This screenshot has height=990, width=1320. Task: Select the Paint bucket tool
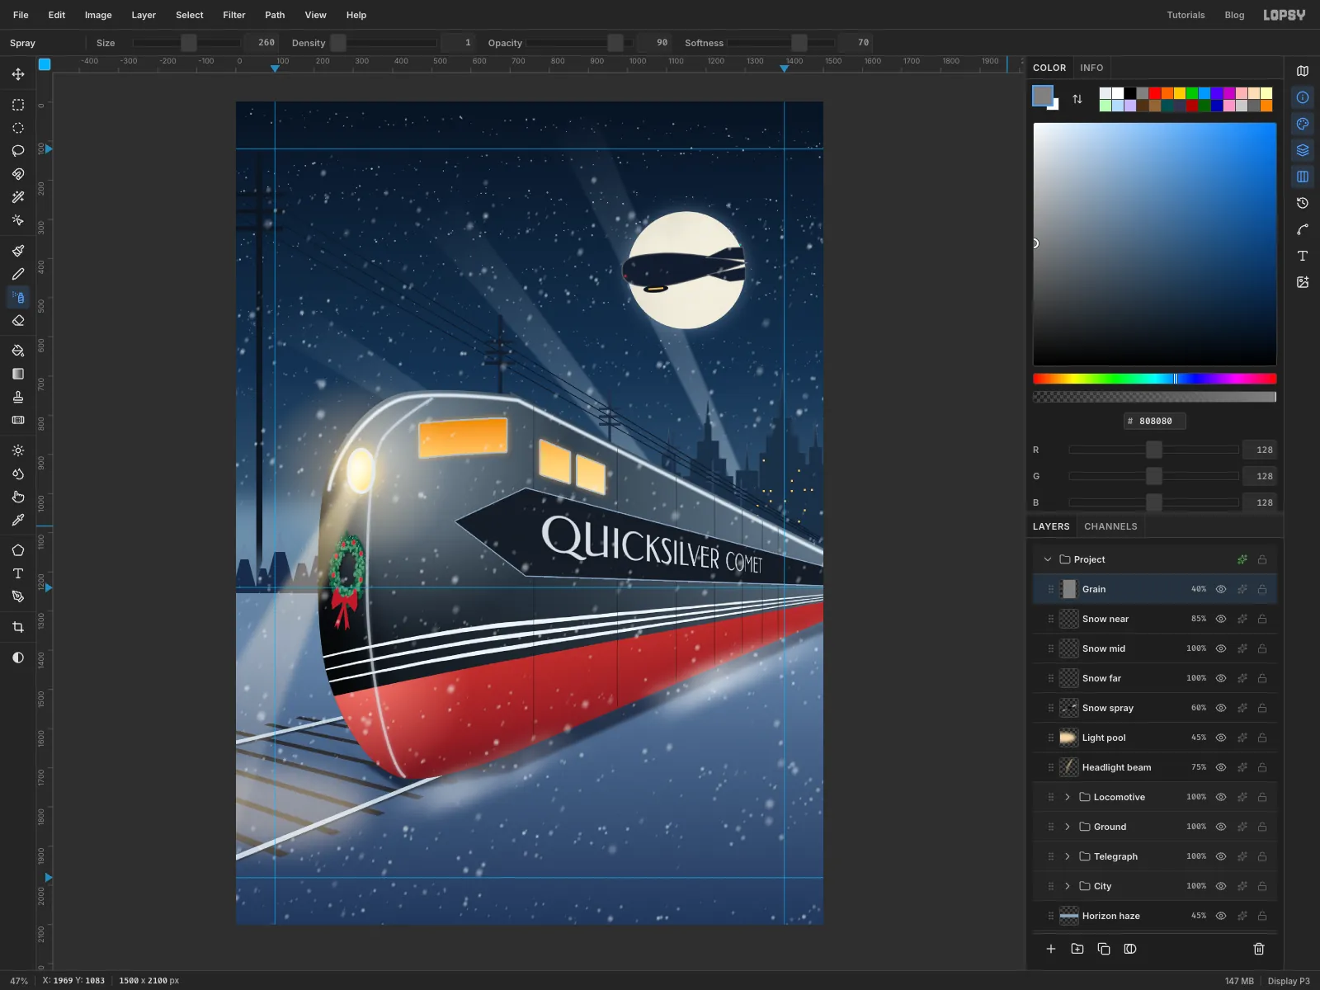tap(18, 351)
